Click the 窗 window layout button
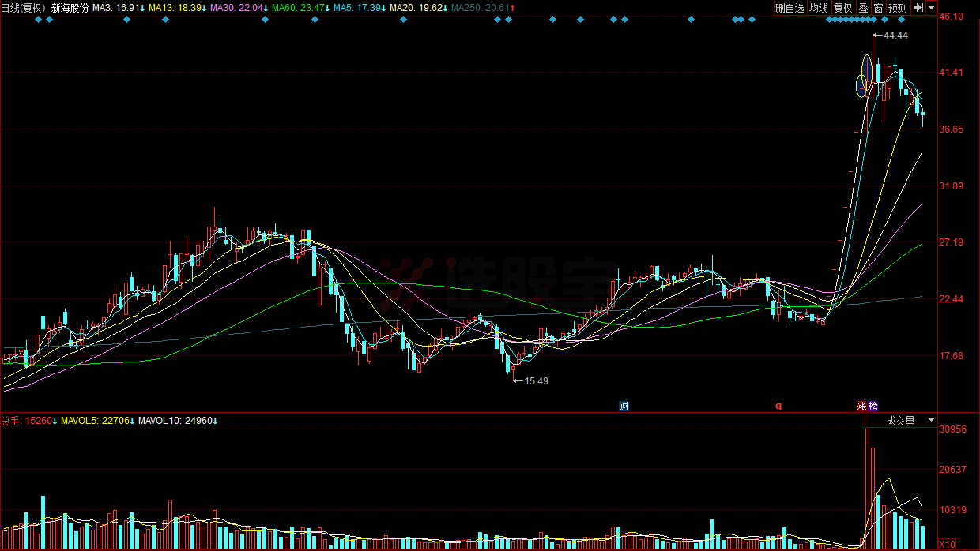The image size is (980, 551). point(878,8)
